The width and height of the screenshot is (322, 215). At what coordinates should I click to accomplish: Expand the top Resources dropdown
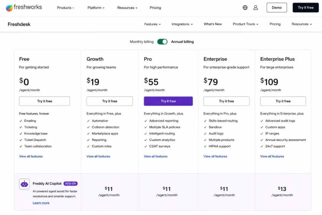coord(127,8)
